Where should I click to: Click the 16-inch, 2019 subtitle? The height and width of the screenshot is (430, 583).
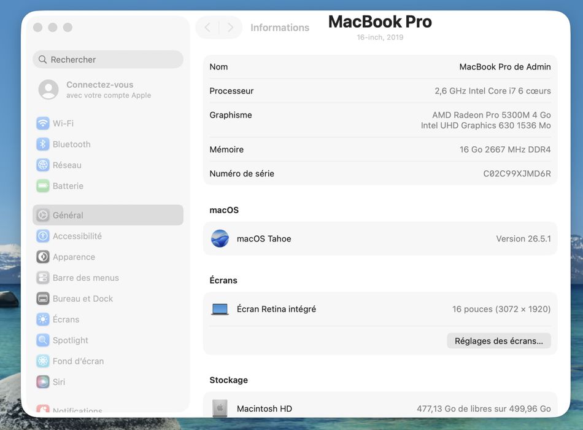coord(380,37)
